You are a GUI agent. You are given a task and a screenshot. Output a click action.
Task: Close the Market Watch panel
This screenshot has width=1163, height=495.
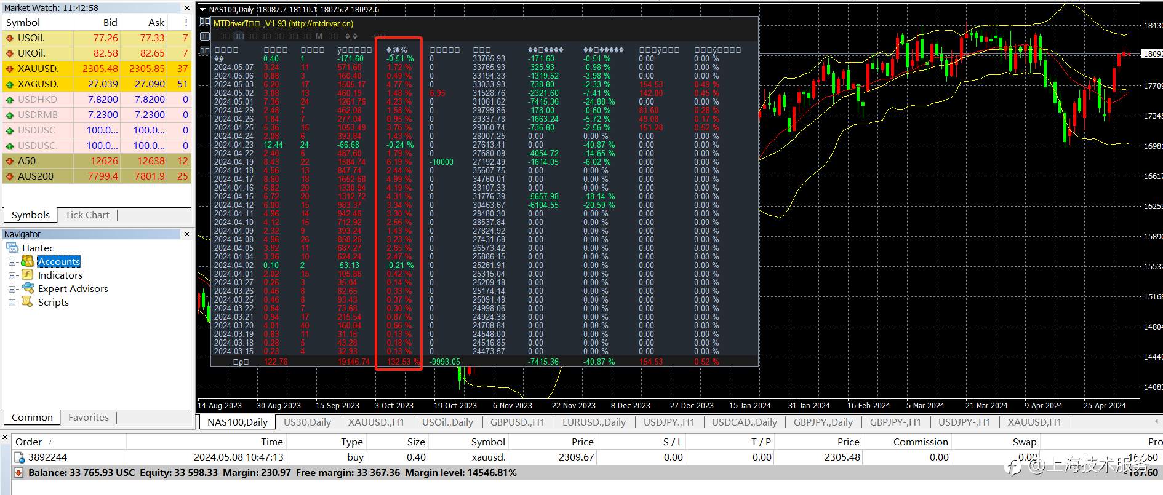click(187, 8)
